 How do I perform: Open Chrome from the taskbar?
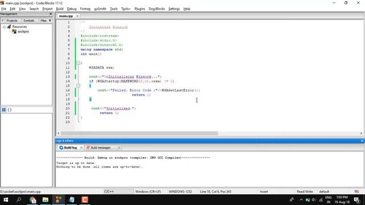click(33, 200)
